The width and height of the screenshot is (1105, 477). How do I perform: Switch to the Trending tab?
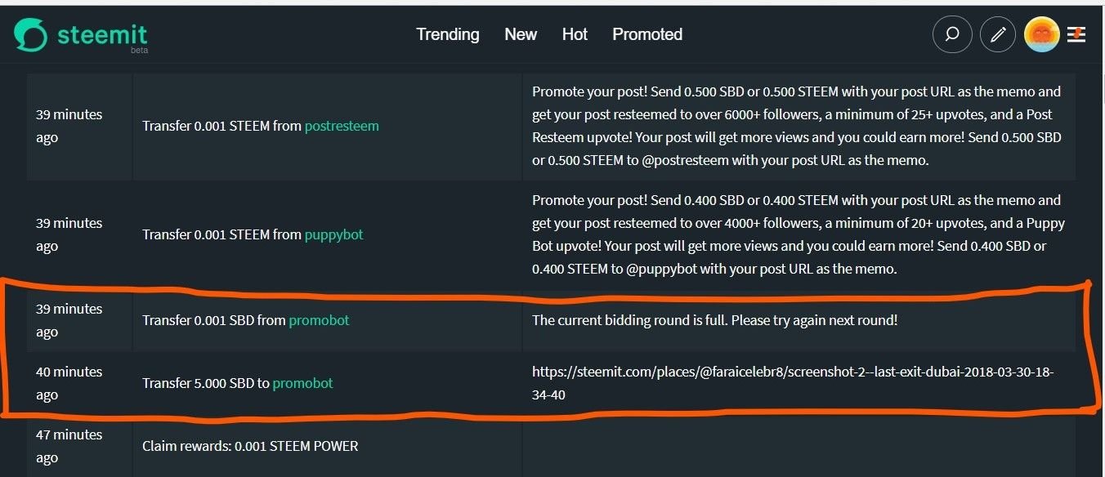click(x=447, y=34)
